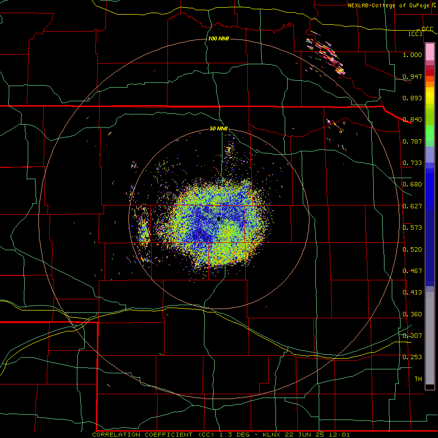Click the 0.253 legend value
The width and height of the screenshot is (438, 438).
(412, 357)
